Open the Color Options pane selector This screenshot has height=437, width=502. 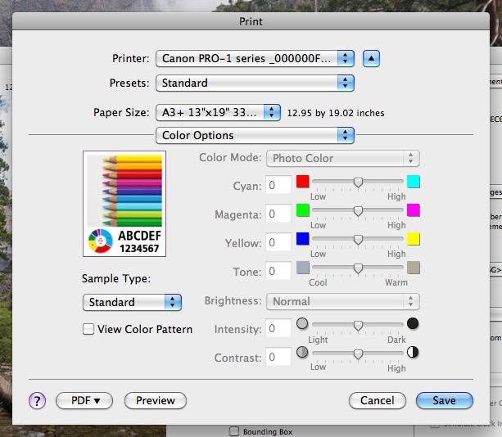[255, 135]
